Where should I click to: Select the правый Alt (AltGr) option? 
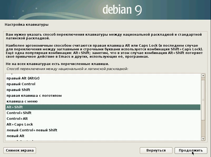[23, 78]
